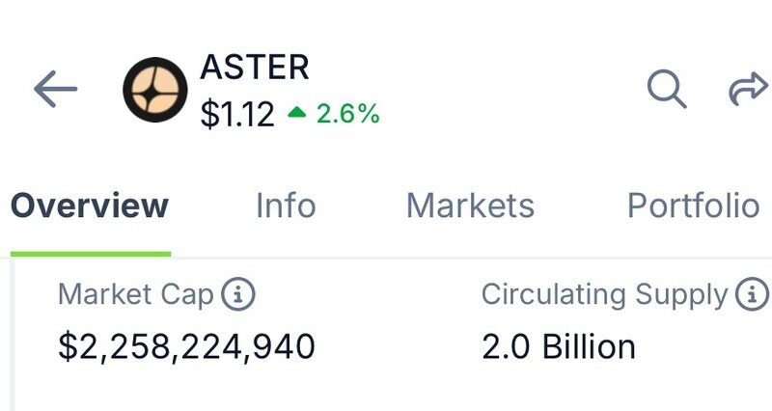Click the ASTER coin name heading

(255, 68)
